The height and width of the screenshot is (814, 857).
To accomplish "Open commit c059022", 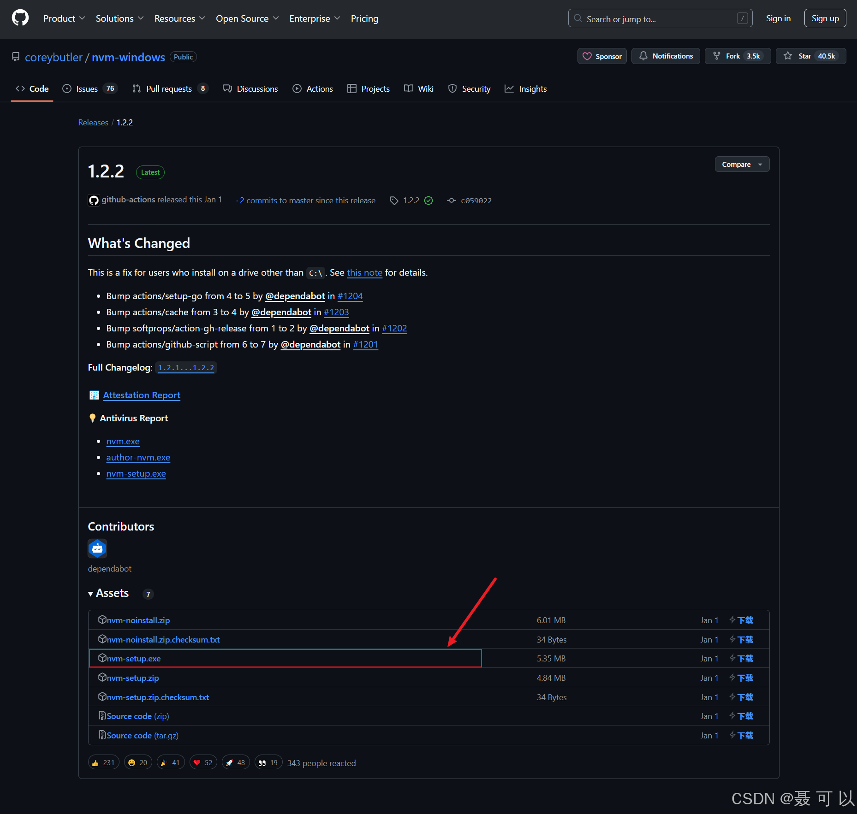I will (476, 201).
